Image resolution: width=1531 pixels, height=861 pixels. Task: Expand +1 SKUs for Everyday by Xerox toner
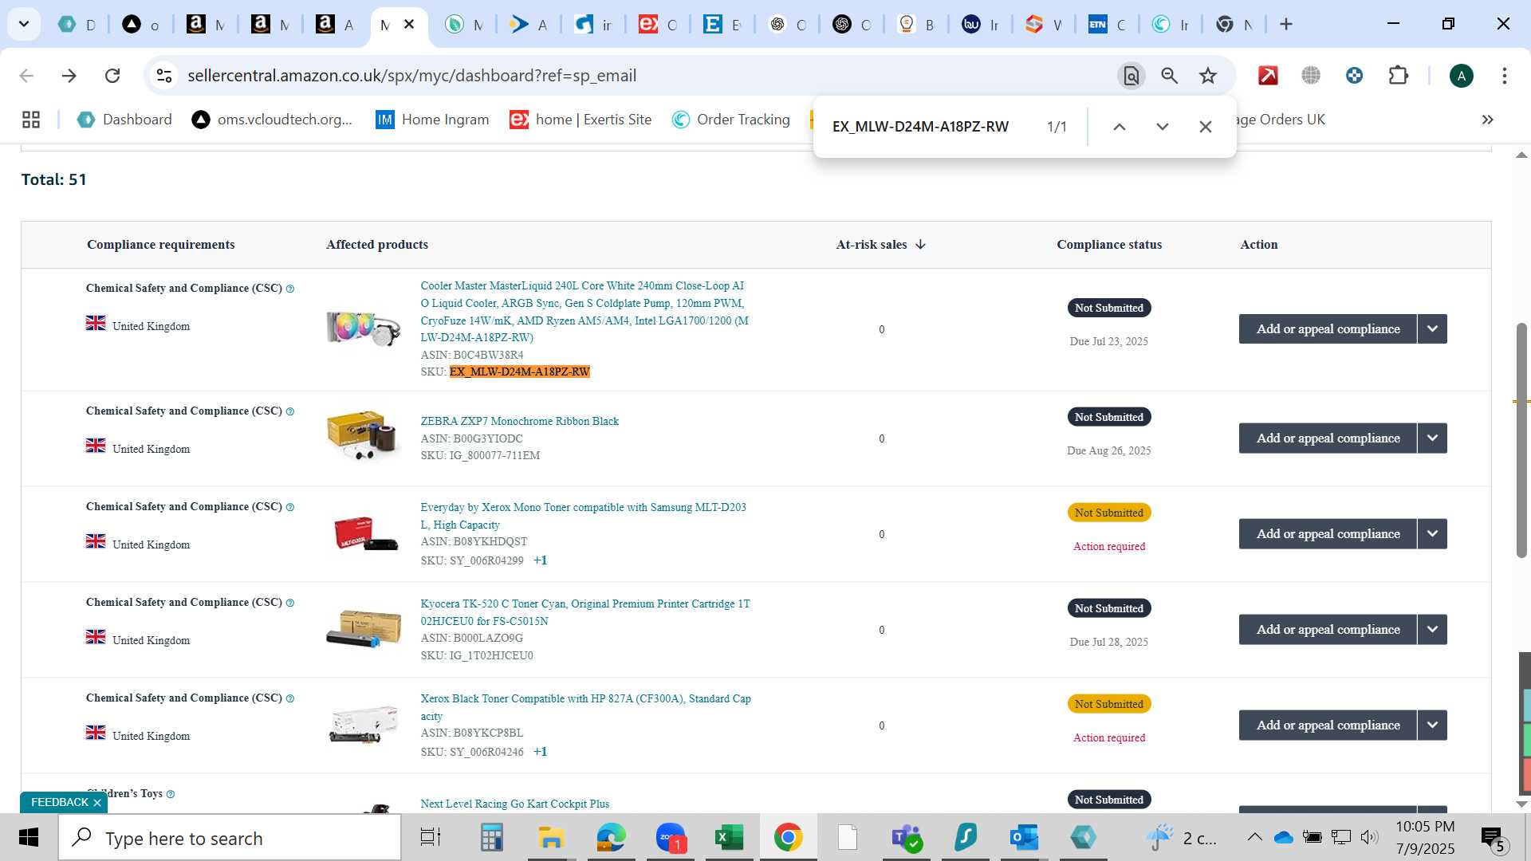(540, 560)
